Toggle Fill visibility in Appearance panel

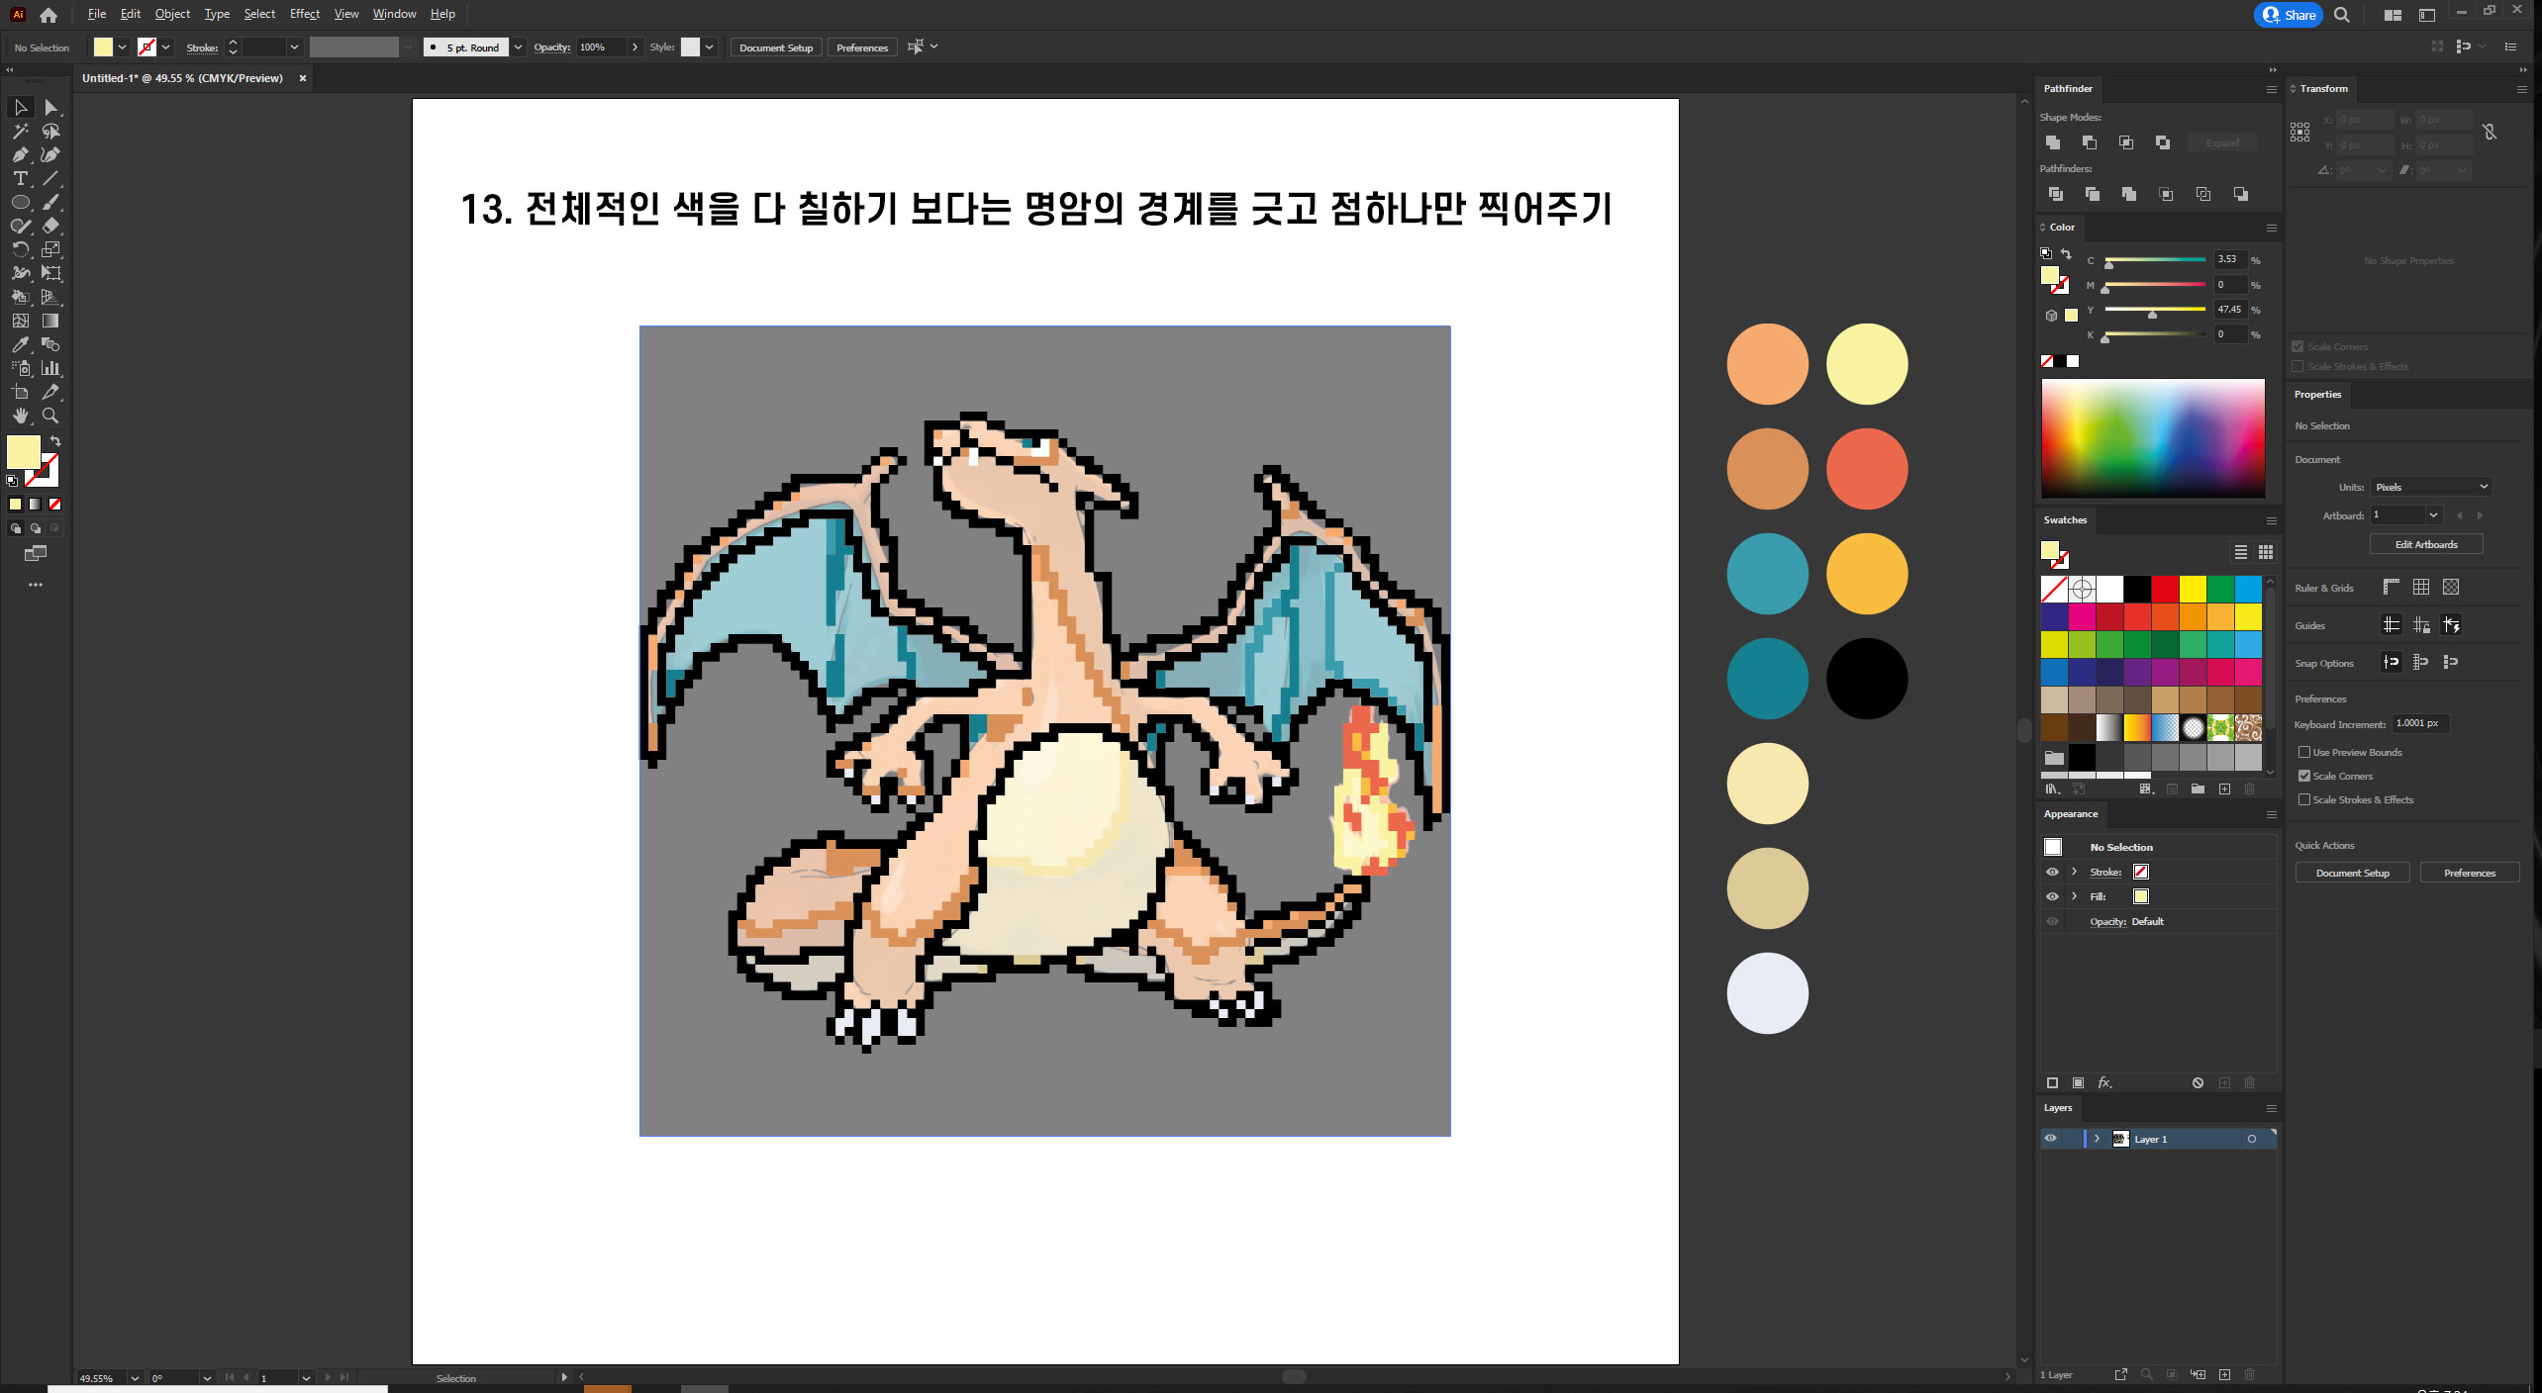click(2052, 896)
